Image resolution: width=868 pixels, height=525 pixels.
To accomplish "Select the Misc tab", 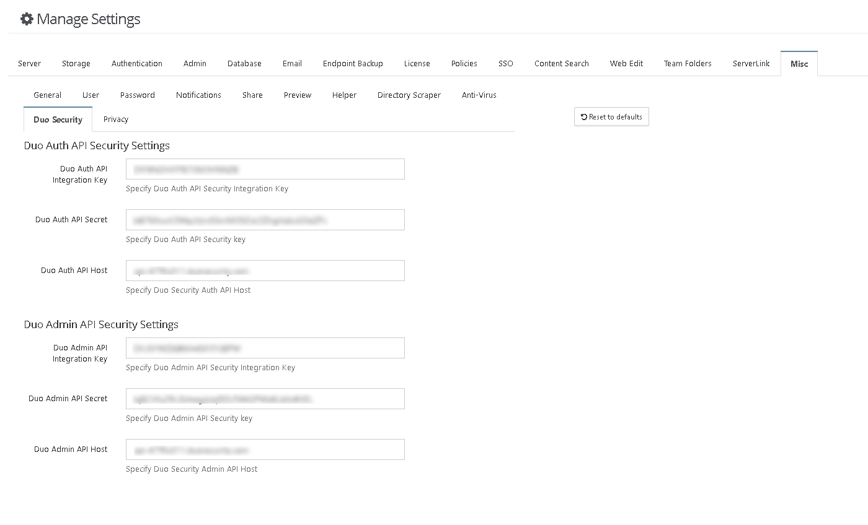I will pyautogui.click(x=799, y=64).
